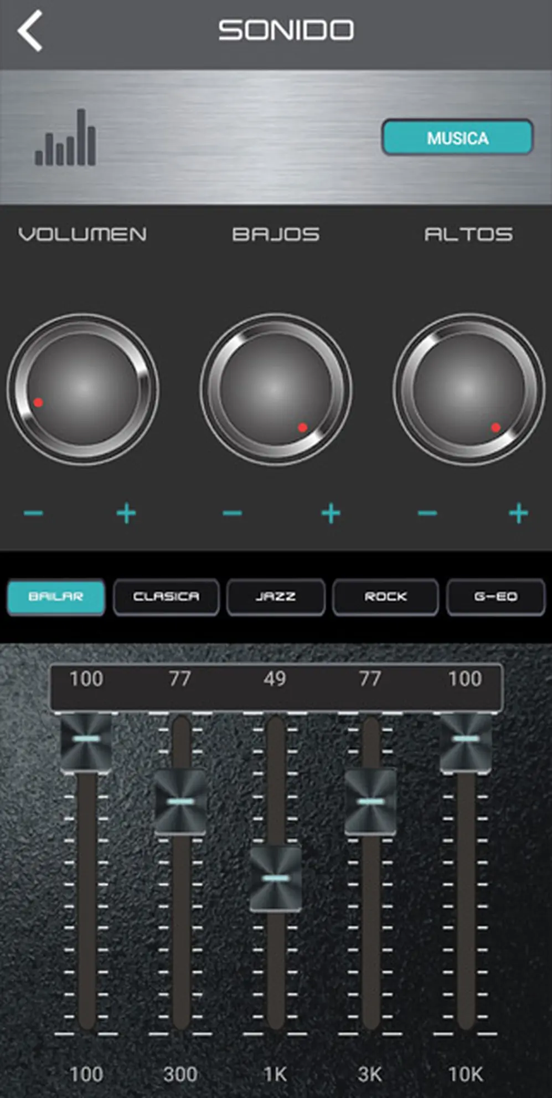Image resolution: width=552 pixels, height=1098 pixels.
Task: Open the G-EQ custom preset
Action: click(496, 597)
